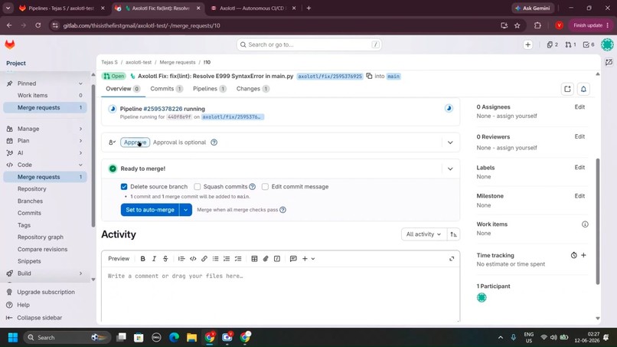This screenshot has height=347, width=617.
Task: Open the to-do list showing 6
Action: pos(589,44)
